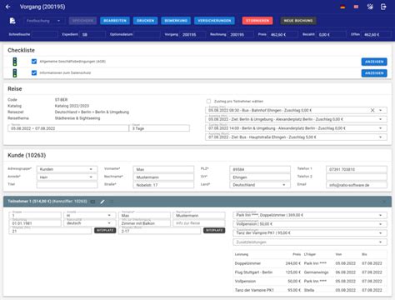Click the Vorname field containing Max in Kunde
Viewport: 395px width, 300px height.
click(x=163, y=169)
